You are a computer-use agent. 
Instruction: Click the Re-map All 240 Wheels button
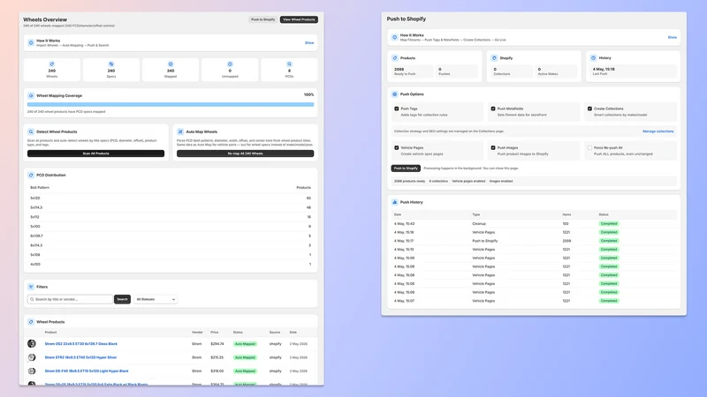point(246,154)
